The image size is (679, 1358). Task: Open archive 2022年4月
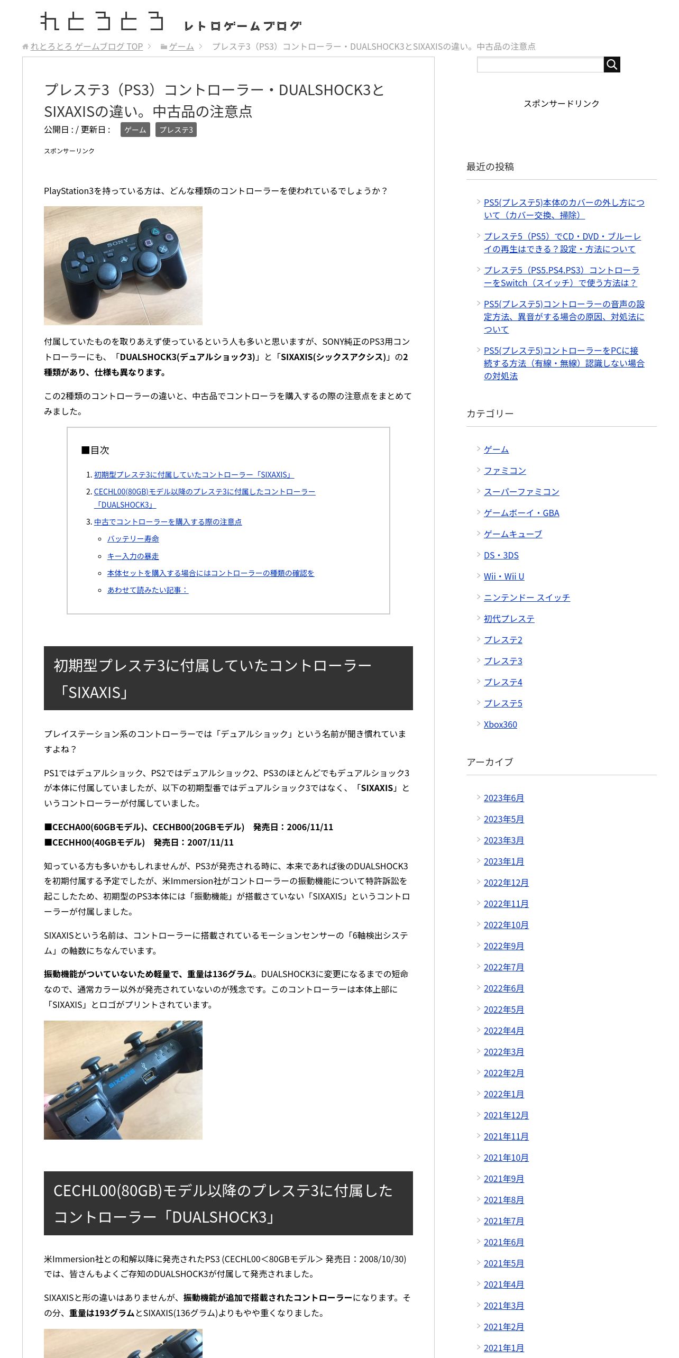pos(504,1031)
